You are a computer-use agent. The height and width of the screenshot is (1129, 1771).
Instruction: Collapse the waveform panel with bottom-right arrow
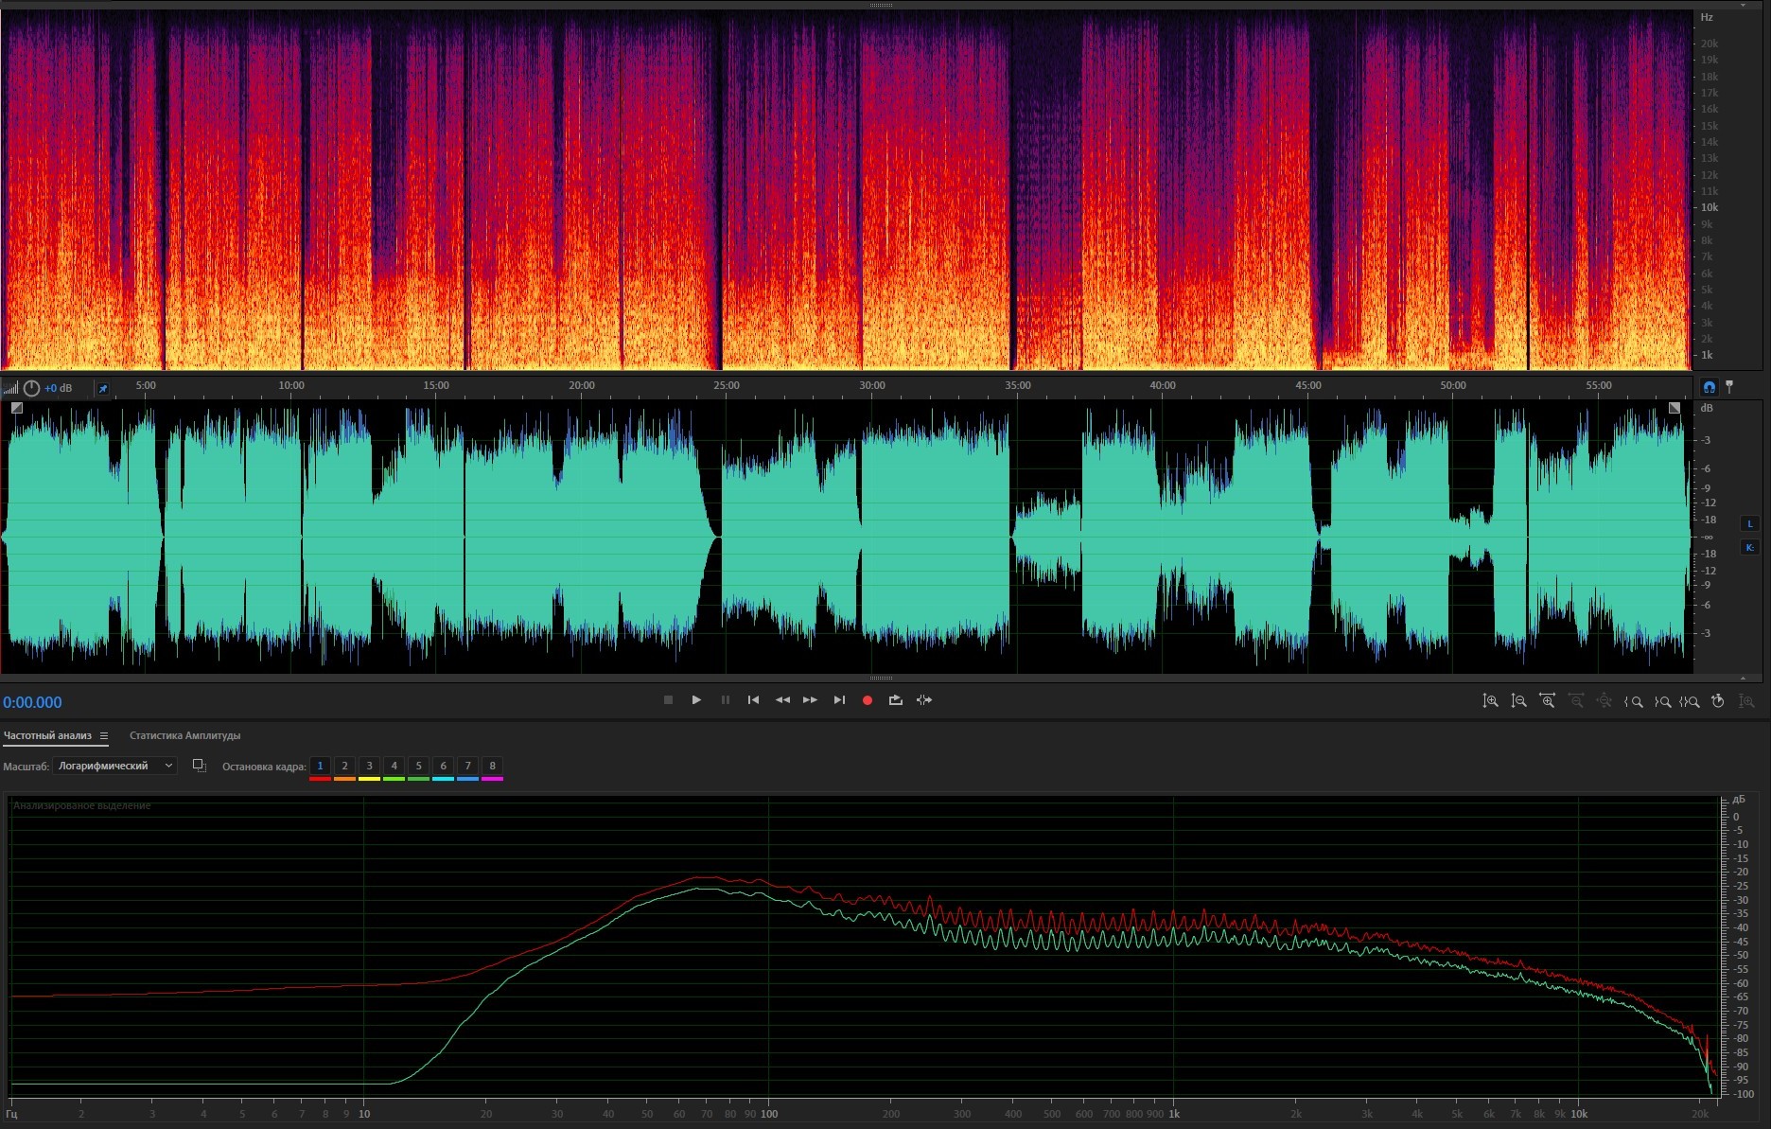tap(1743, 678)
